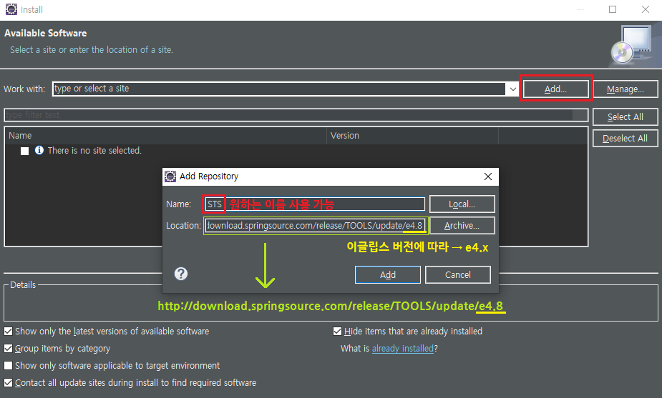The height and width of the screenshot is (398, 662).
Task: Click the Name field containing STS
Action: (315, 204)
